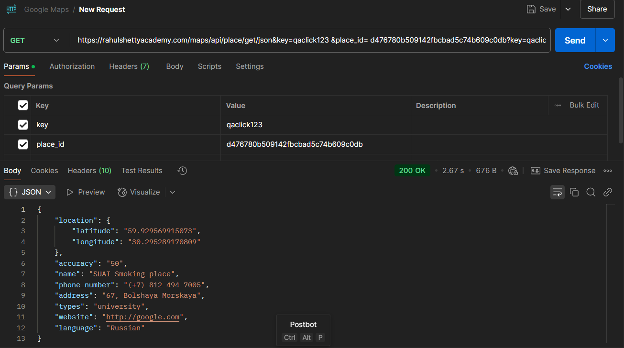The height and width of the screenshot is (348, 624).
Task: Toggle the select-all params checkbox in header
Action: pos(23,105)
